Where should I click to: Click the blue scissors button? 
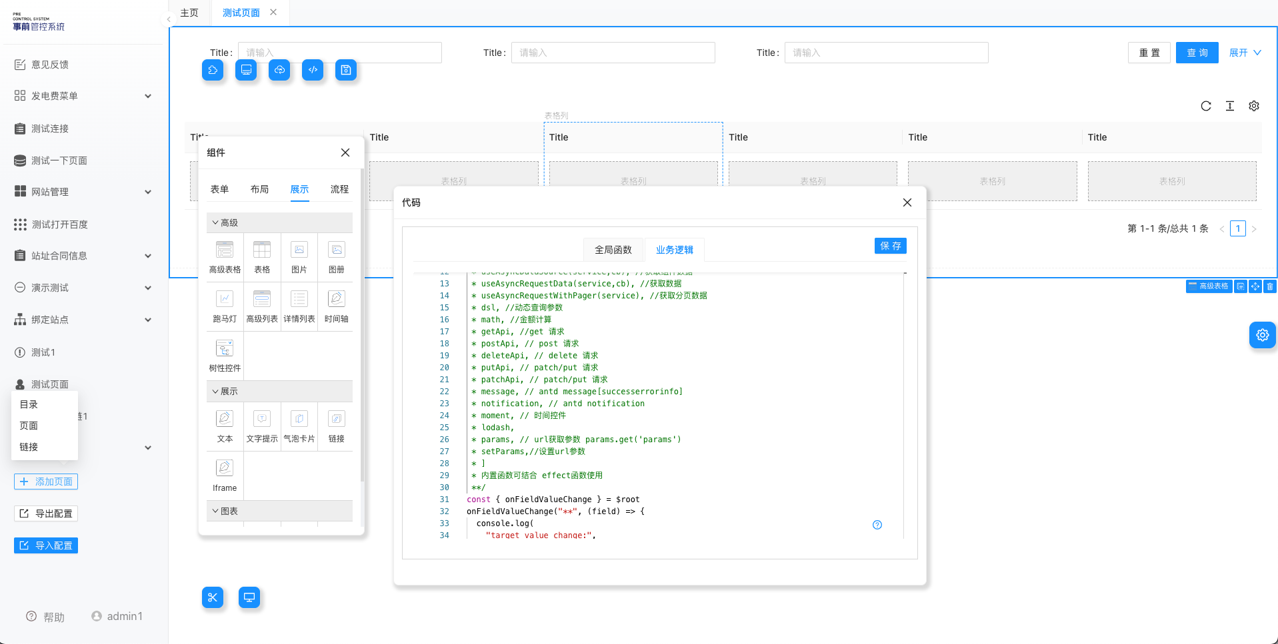click(x=213, y=597)
